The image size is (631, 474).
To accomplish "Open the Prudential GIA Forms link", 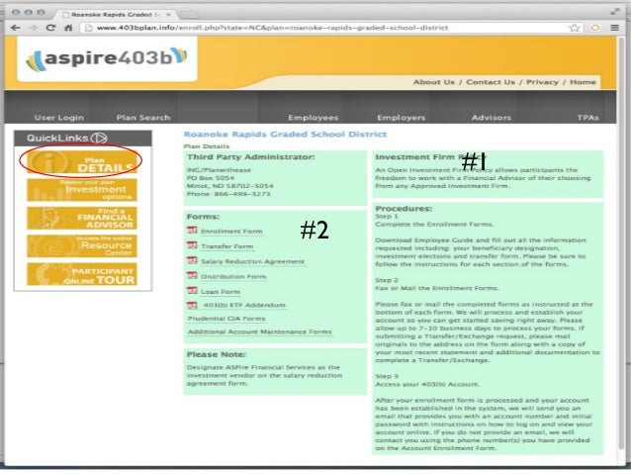I will [226, 319].
